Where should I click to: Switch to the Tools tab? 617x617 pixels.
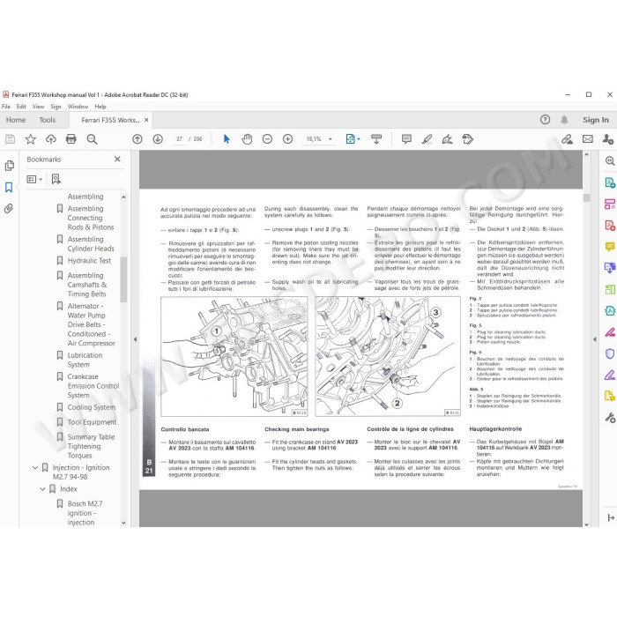point(48,120)
